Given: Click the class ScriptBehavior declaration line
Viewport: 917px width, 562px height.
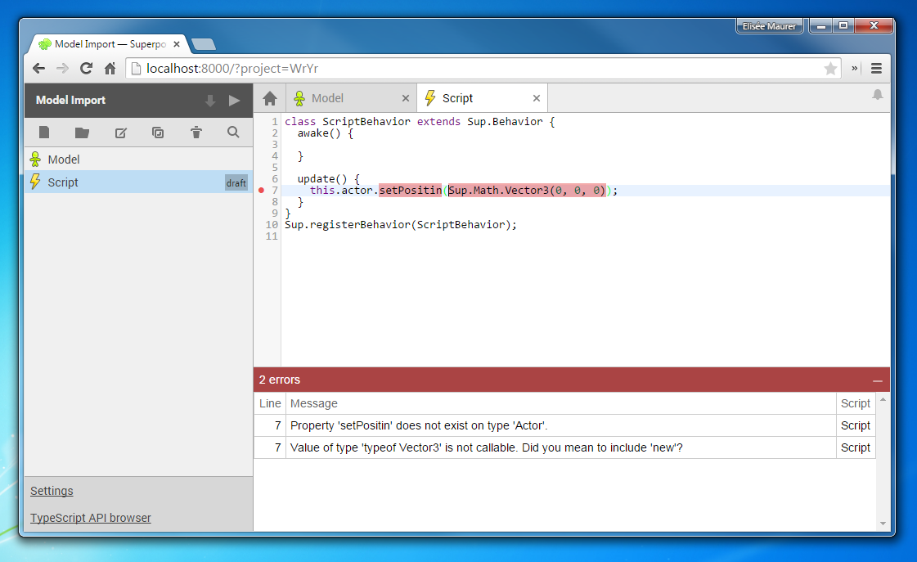Looking at the screenshot, I should point(420,122).
